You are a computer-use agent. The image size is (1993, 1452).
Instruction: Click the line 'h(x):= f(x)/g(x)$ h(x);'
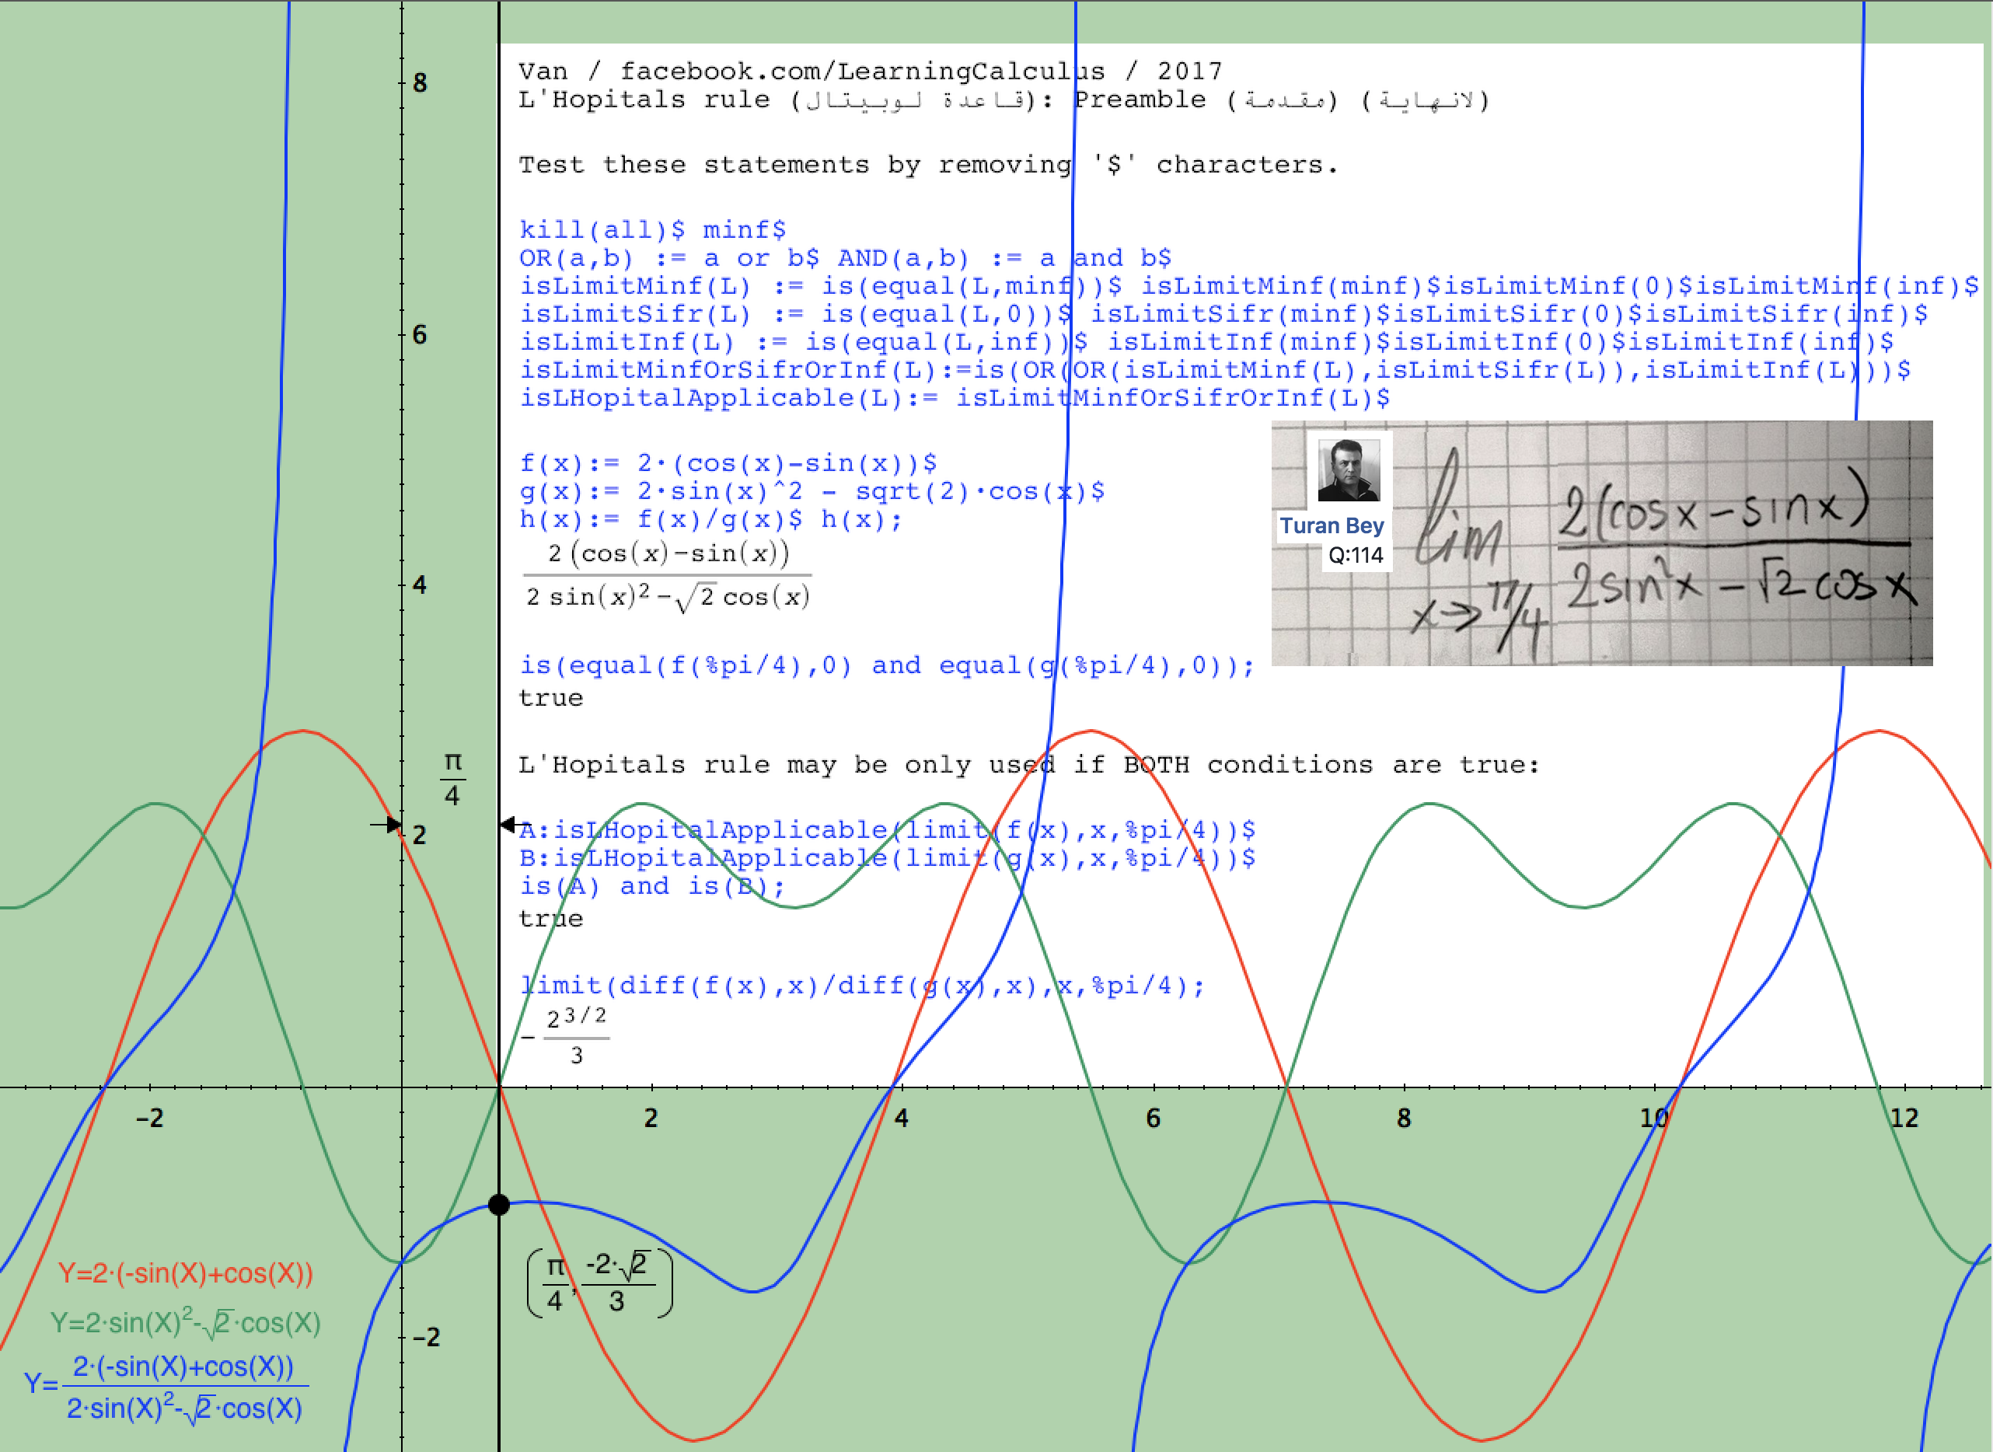point(711,519)
